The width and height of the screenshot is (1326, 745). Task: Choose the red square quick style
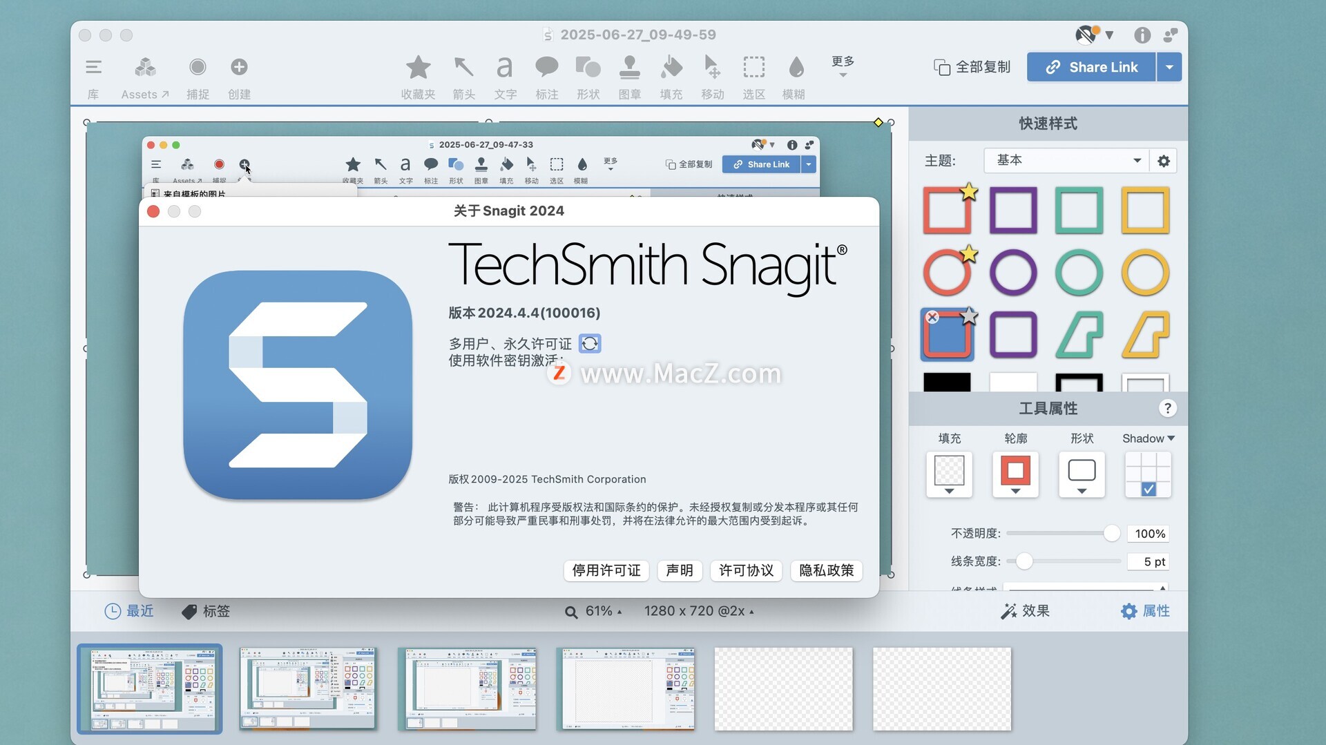(948, 210)
